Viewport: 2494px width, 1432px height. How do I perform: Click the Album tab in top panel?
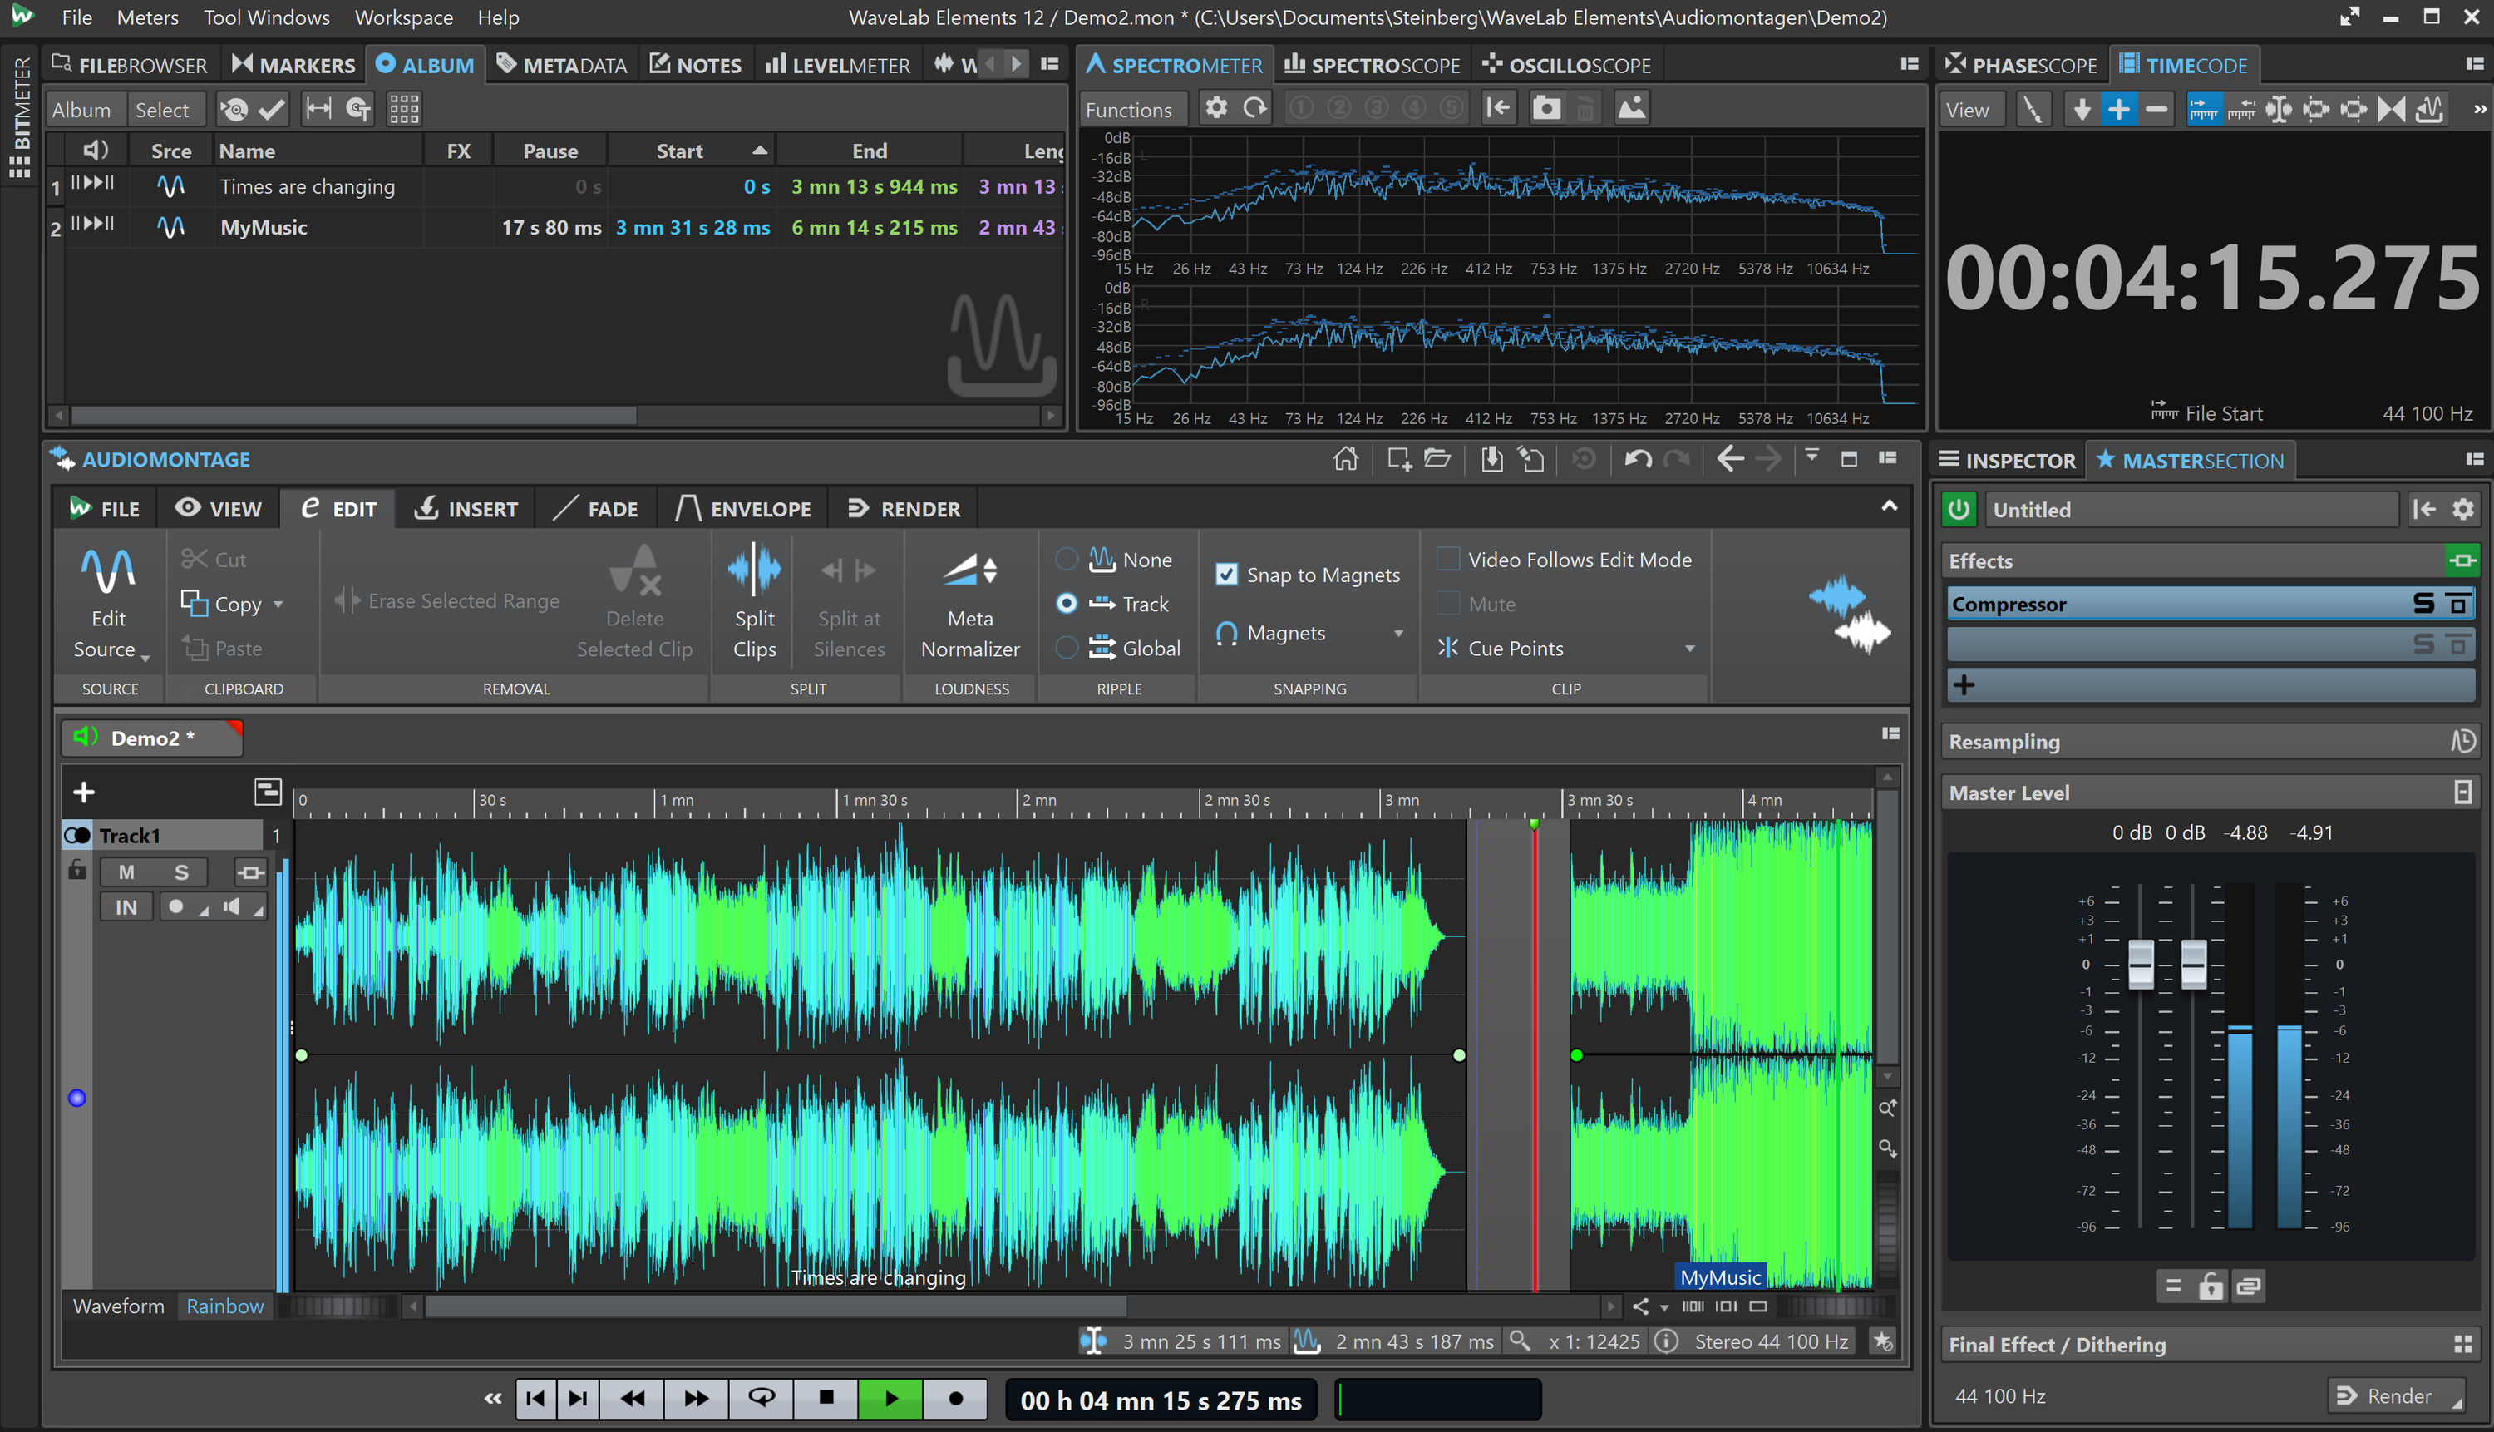pos(425,65)
